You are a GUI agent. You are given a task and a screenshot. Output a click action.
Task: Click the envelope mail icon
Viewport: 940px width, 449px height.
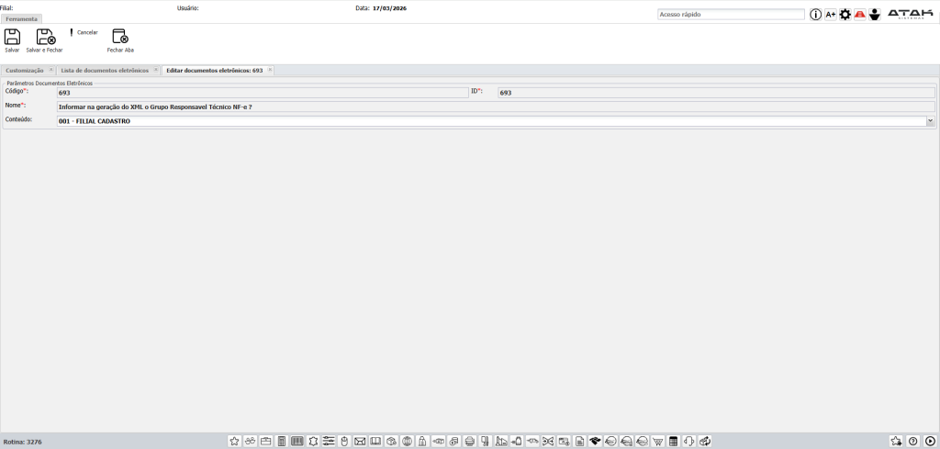[360, 442]
